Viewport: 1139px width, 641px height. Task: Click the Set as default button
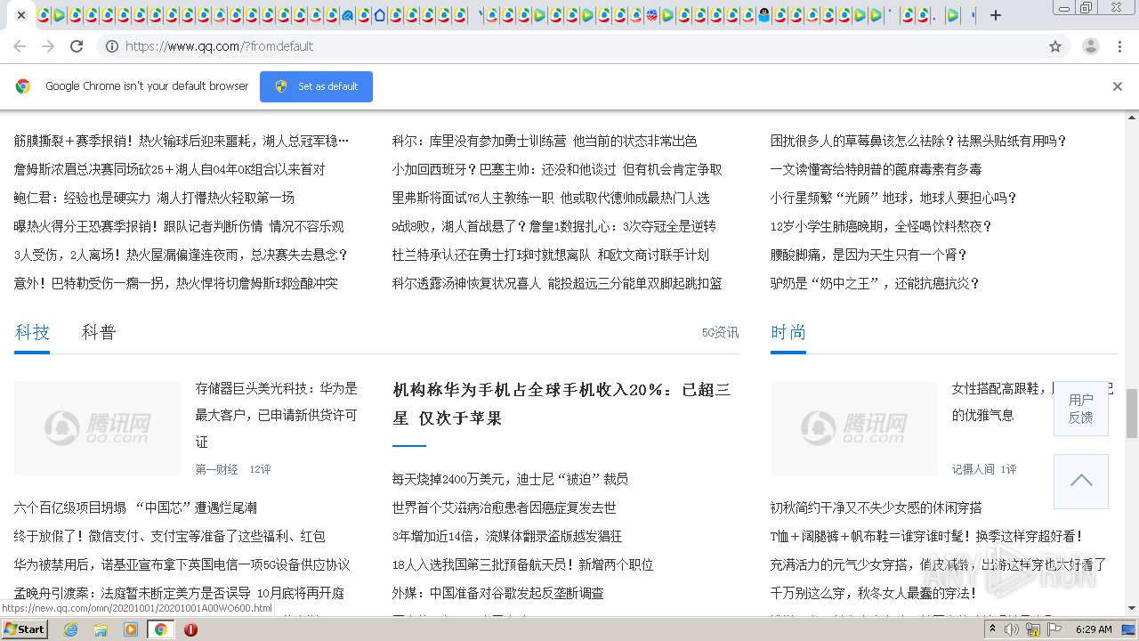(316, 86)
